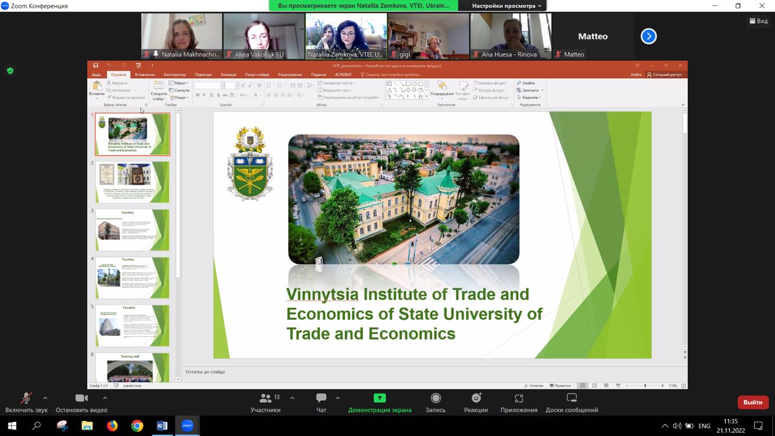Toggle camera with Остановить видео button
The height and width of the screenshot is (436, 775).
pyautogui.click(x=81, y=398)
